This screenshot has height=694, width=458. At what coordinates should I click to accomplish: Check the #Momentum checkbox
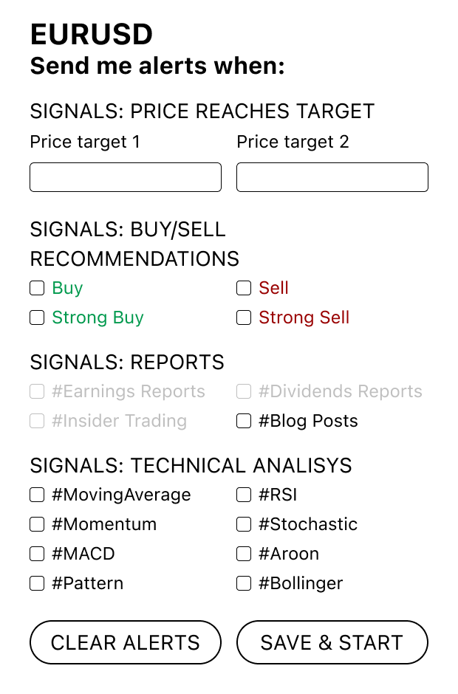(37, 524)
